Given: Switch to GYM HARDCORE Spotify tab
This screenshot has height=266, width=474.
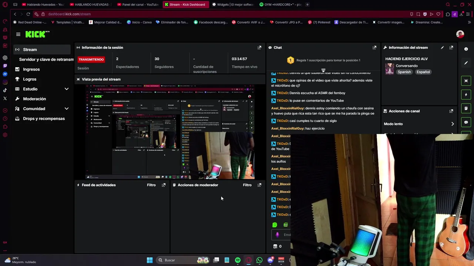Looking at the screenshot, I should [x=280, y=4].
